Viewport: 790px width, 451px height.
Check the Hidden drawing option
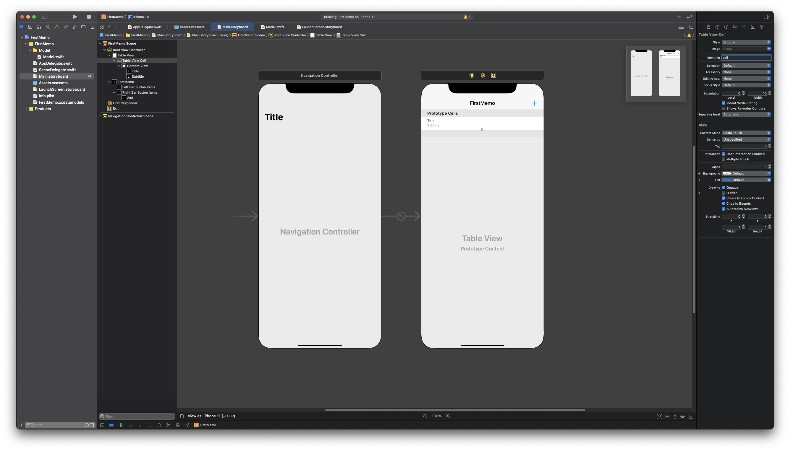click(723, 193)
